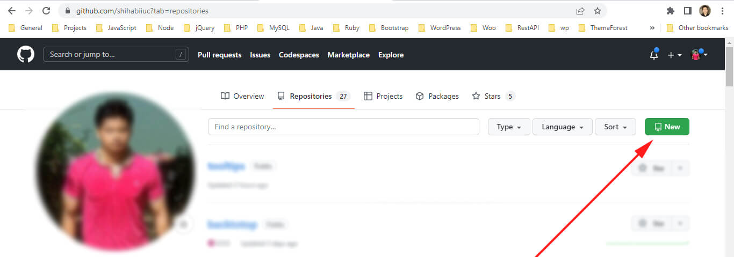This screenshot has height=257, width=734.
Task: Expand the Type filter dropdown
Action: tap(509, 127)
